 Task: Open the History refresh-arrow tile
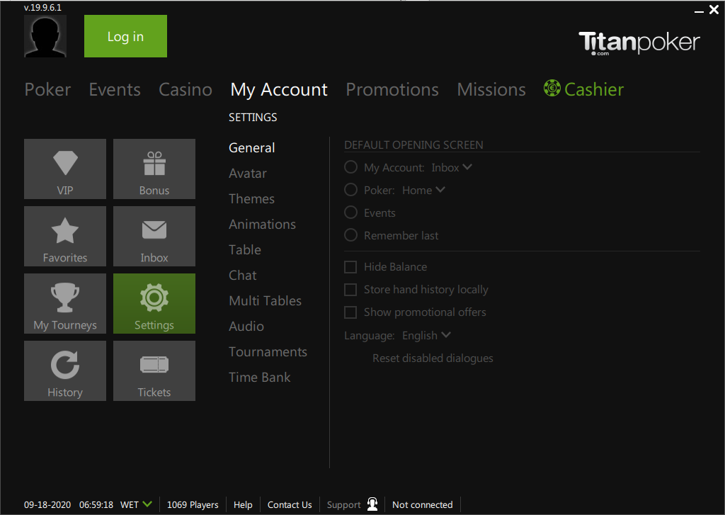point(65,371)
